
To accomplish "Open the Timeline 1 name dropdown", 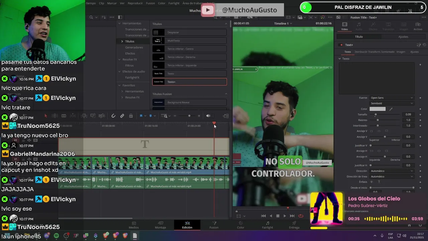I will tap(283, 23).
